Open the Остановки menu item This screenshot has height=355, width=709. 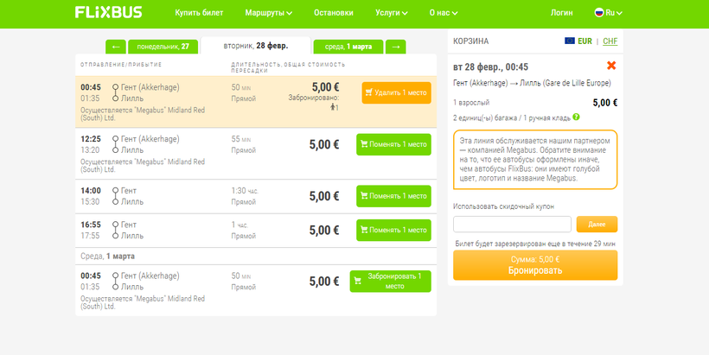click(333, 13)
